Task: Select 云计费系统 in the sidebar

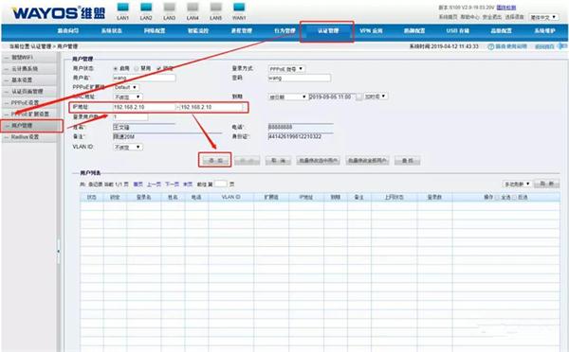Action: pyautogui.click(x=29, y=69)
